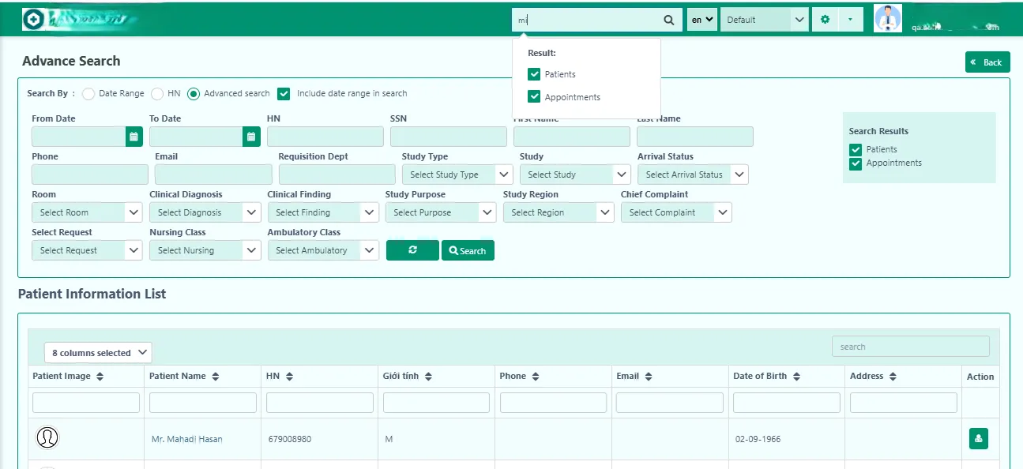Screen dimensions: 1023x469
Task: Click the SSN input field
Action: (x=449, y=137)
